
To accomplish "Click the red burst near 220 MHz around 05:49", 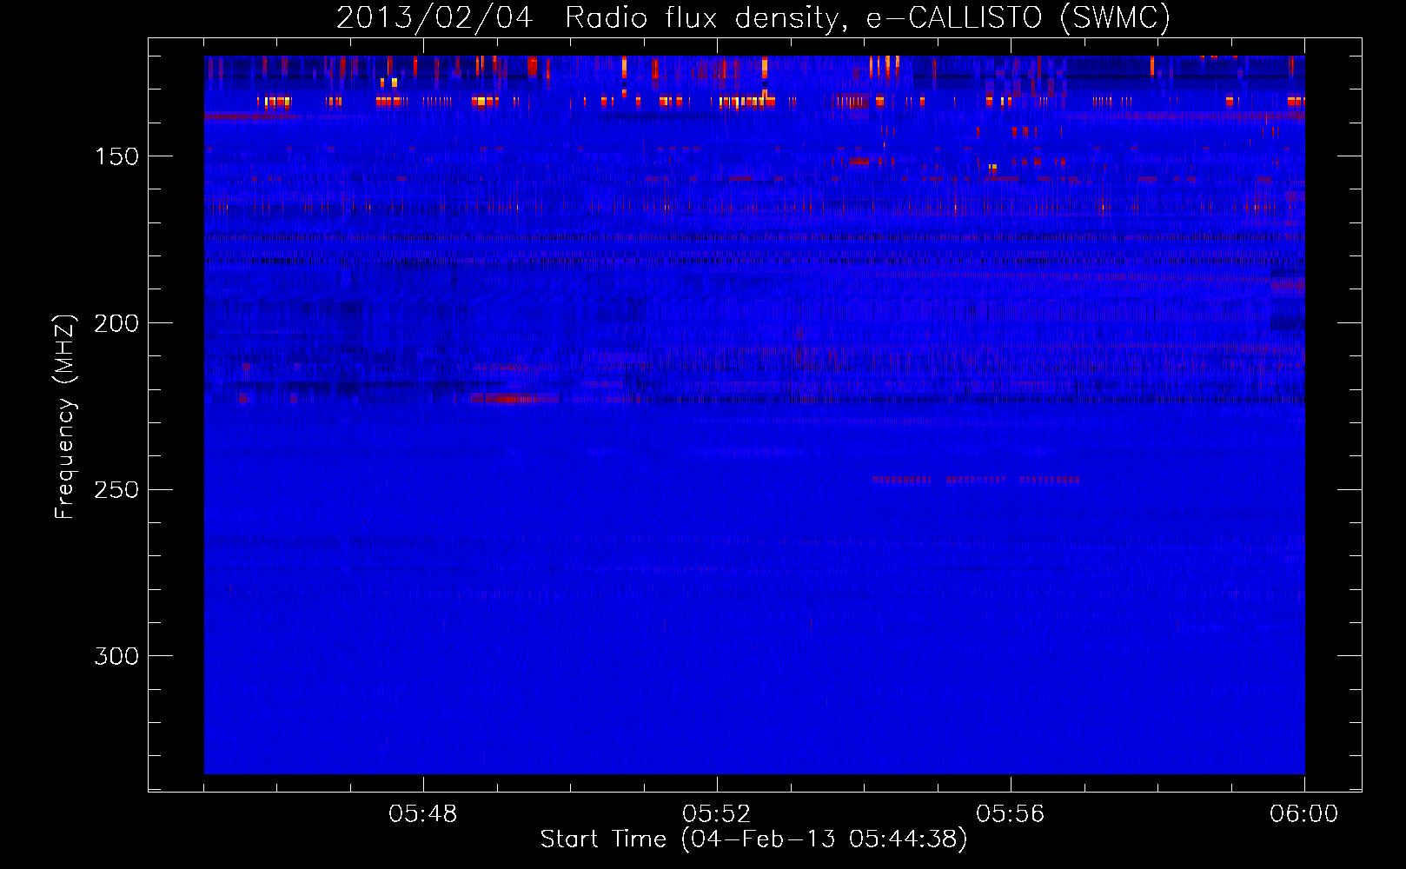I will [514, 399].
